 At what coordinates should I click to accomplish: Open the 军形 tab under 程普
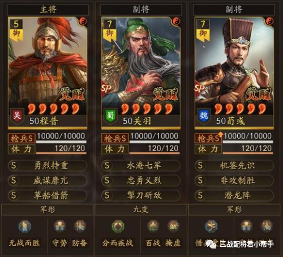[48, 209]
